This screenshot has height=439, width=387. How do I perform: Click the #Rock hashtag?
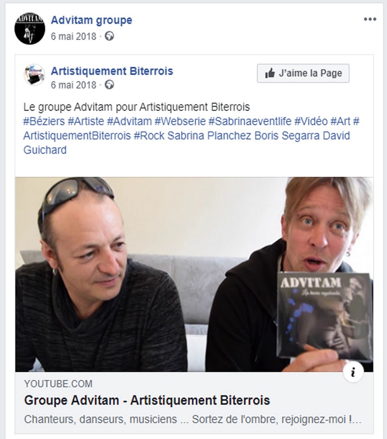click(149, 136)
